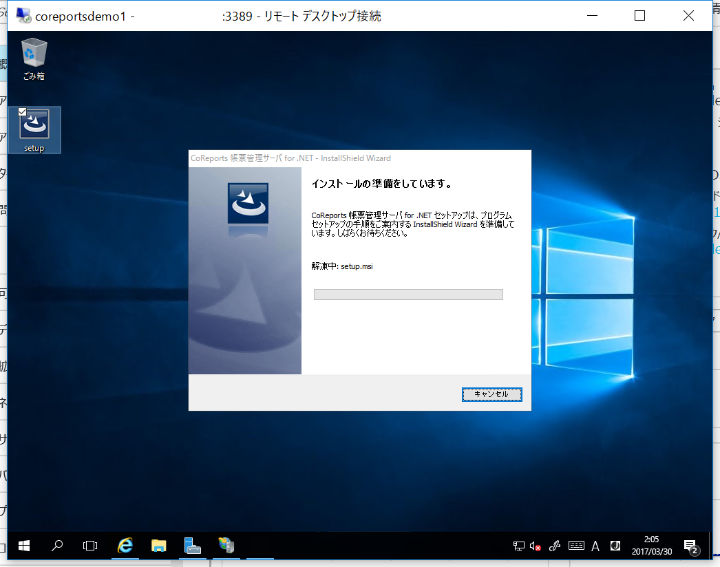Launch Internet Explorer from the taskbar
Image resolution: width=720 pixels, height=567 pixels.
point(125,546)
